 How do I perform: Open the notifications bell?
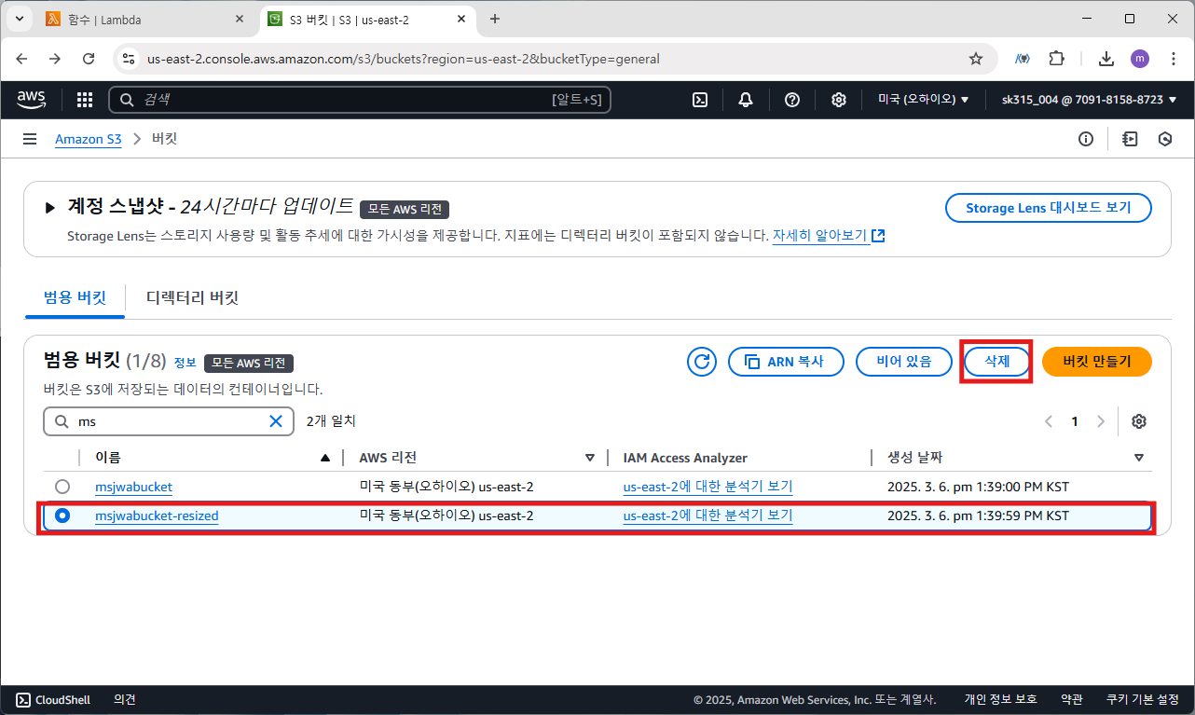746,100
